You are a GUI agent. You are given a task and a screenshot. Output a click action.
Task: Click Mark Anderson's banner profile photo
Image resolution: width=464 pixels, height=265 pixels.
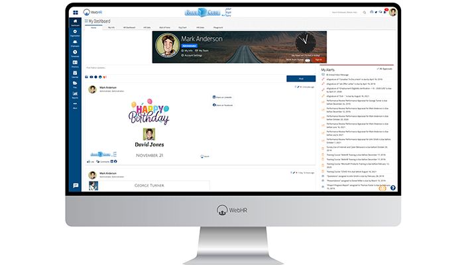click(168, 45)
